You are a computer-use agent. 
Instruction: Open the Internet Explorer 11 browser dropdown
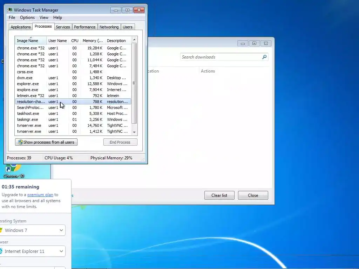33,251
